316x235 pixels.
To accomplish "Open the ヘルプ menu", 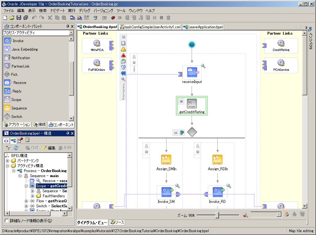I will click(150, 10).
